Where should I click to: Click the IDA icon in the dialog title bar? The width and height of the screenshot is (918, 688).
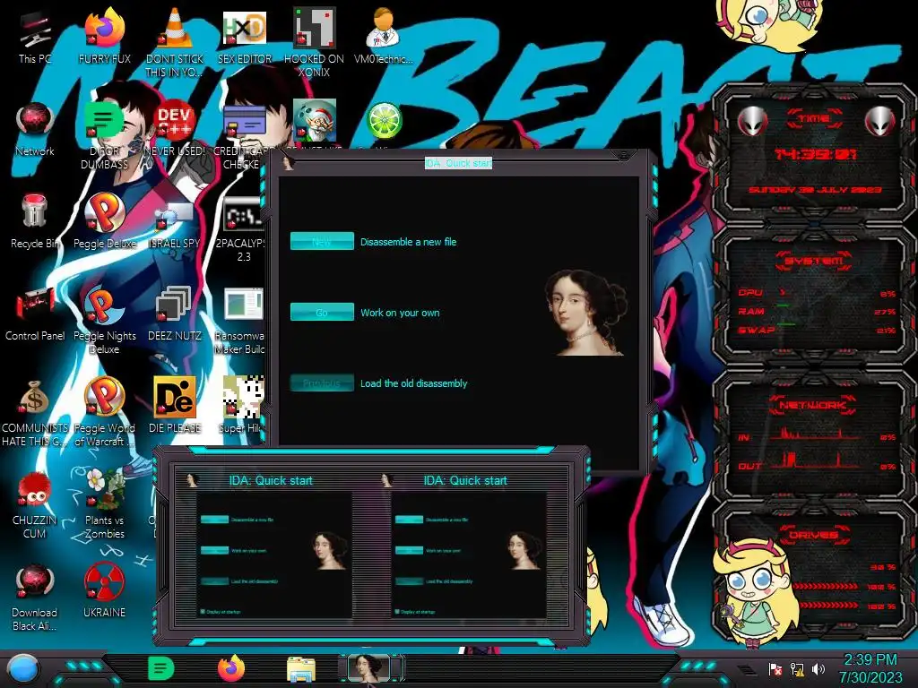(x=288, y=163)
